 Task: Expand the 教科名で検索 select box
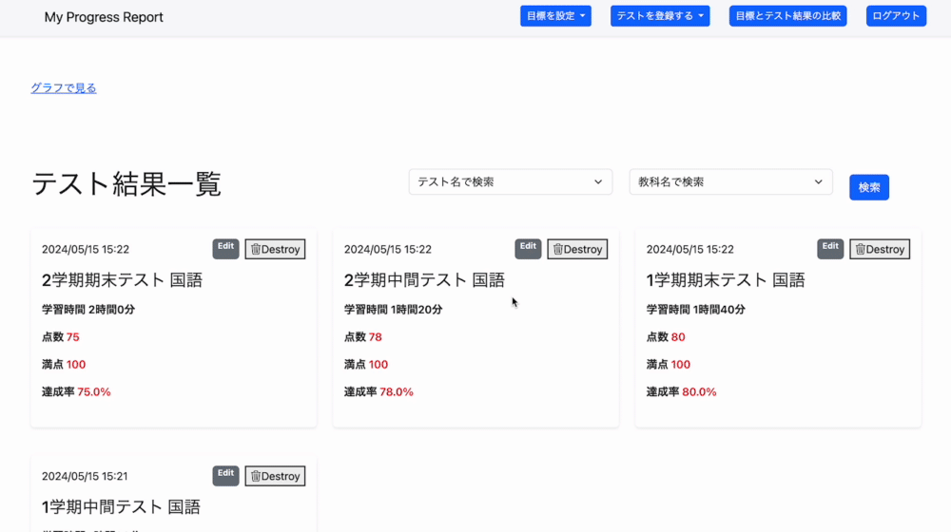(730, 181)
